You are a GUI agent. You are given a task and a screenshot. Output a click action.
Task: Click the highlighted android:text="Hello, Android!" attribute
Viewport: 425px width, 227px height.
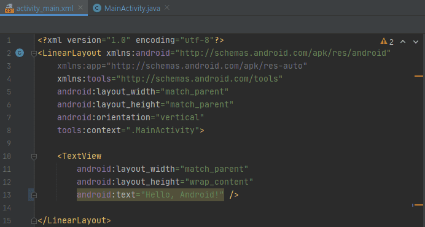pyautogui.click(x=150, y=194)
